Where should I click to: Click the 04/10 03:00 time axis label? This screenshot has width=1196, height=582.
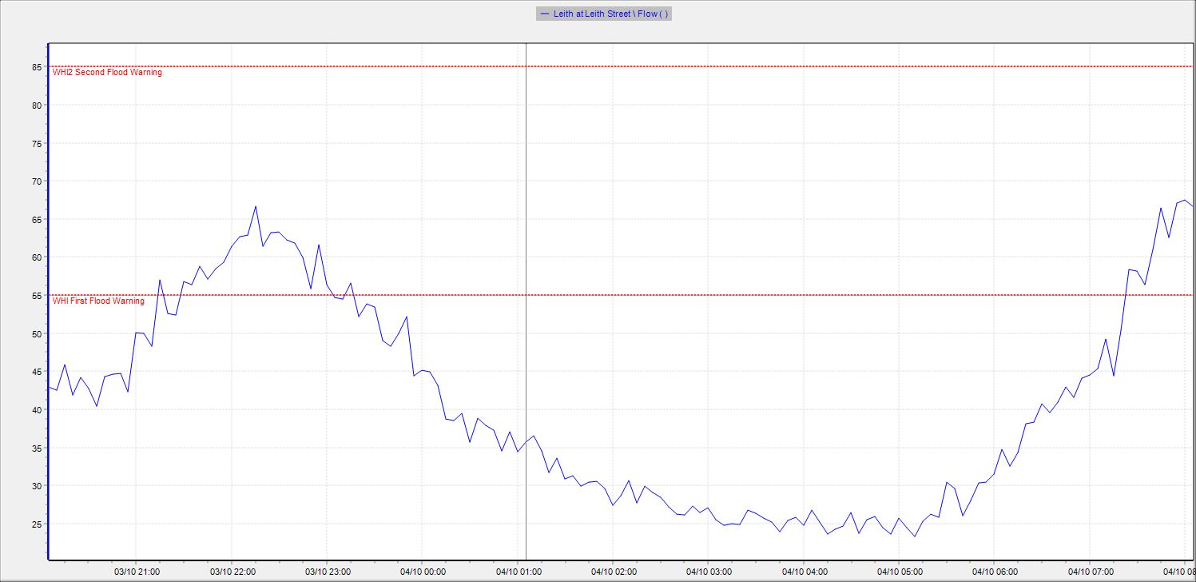709,572
